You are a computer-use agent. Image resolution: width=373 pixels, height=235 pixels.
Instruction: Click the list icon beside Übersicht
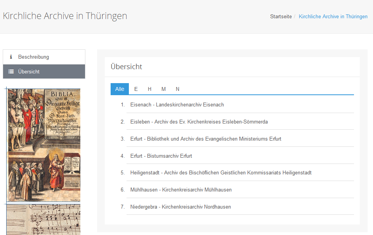pyautogui.click(x=11, y=72)
